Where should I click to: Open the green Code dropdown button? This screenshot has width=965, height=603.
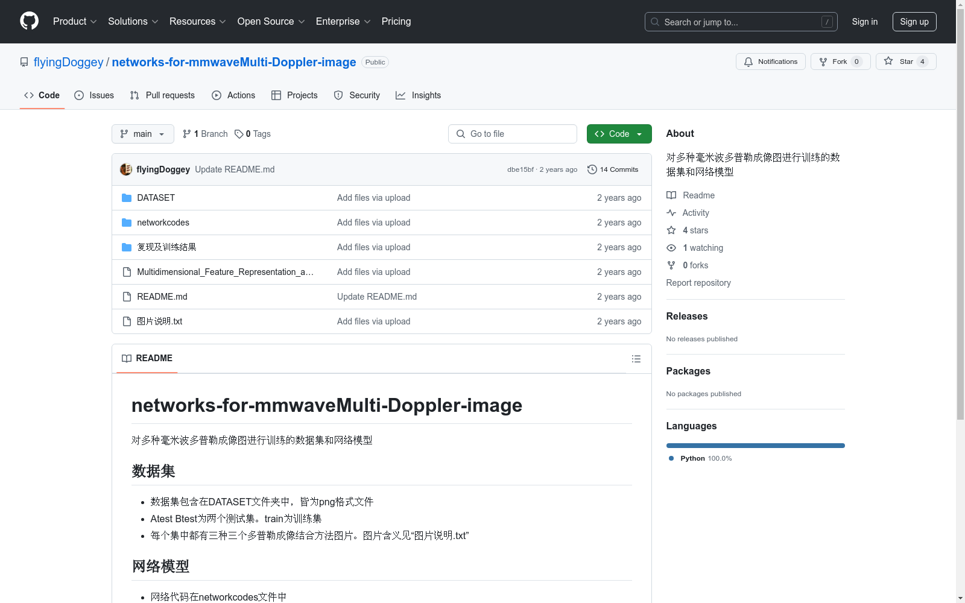click(619, 134)
